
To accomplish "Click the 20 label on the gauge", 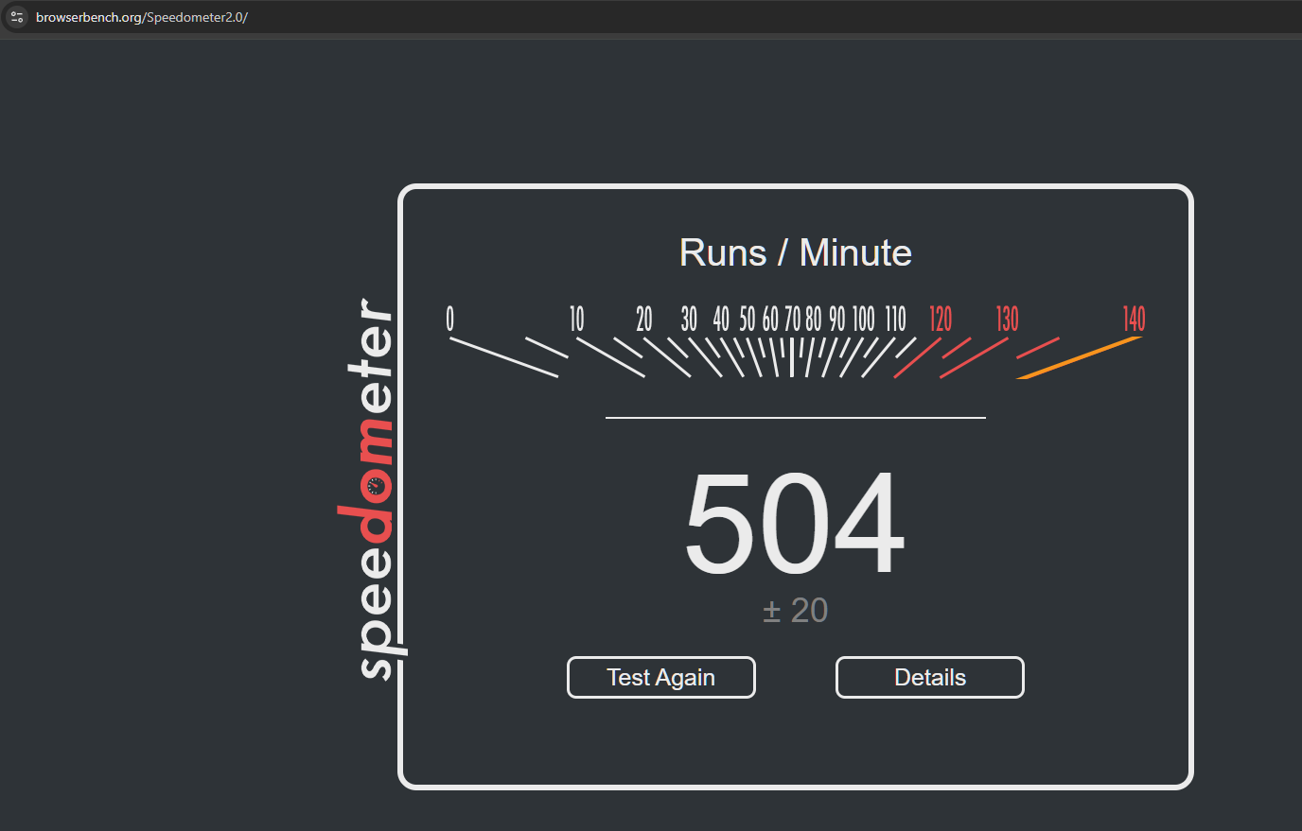I will point(644,319).
